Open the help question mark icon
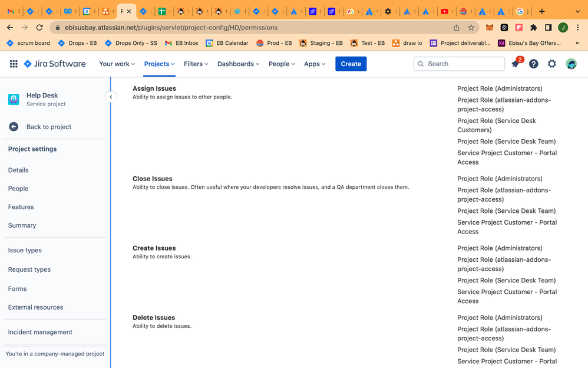588x368 pixels. 533,64
